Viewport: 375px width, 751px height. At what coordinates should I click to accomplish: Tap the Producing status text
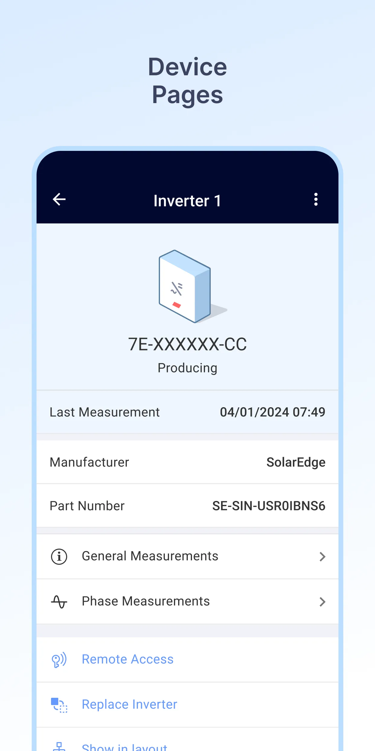187,368
